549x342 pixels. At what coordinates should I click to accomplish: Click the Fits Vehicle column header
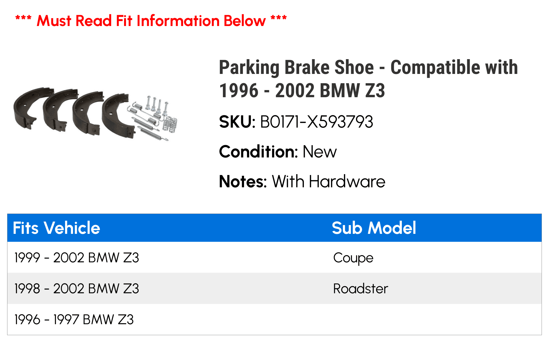point(57,228)
